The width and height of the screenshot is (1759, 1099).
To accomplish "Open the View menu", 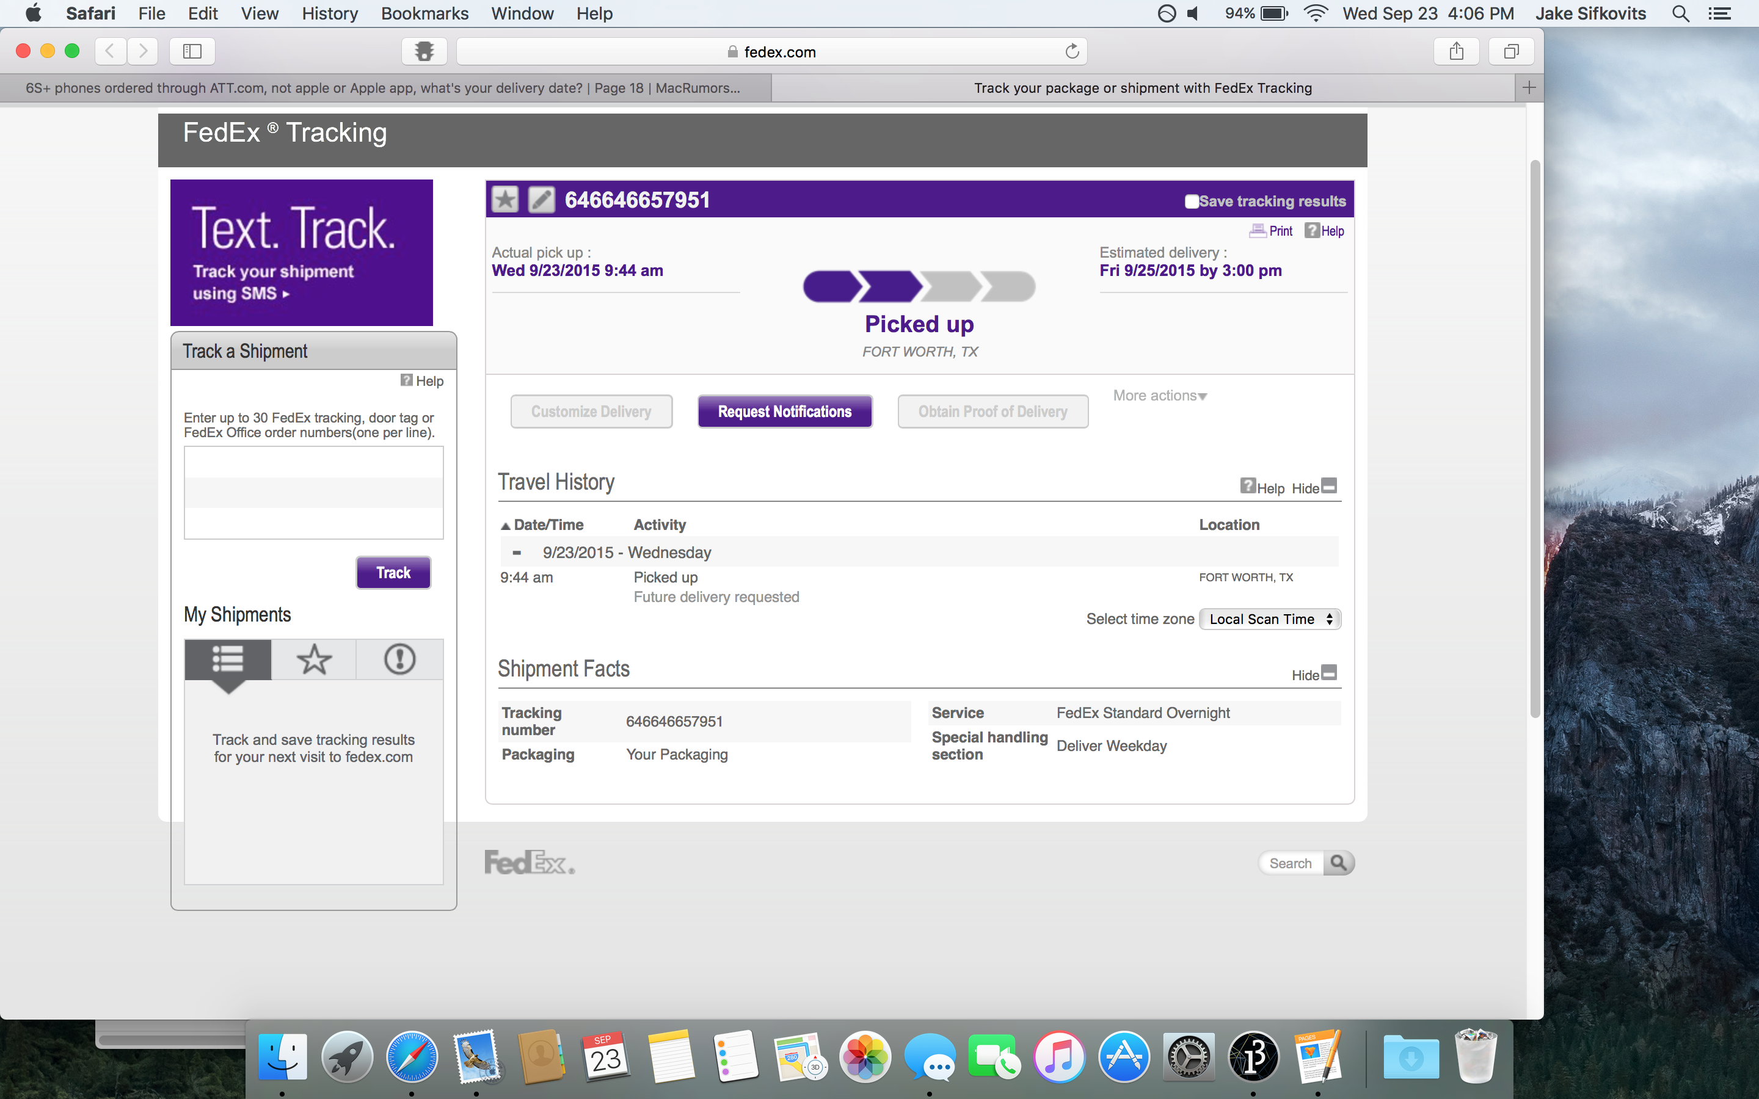I will click(260, 14).
